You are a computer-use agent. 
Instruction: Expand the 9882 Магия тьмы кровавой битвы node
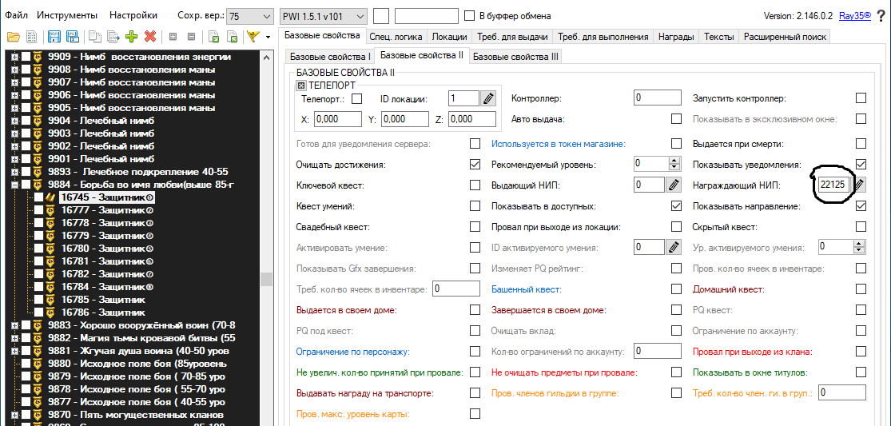click(14, 338)
